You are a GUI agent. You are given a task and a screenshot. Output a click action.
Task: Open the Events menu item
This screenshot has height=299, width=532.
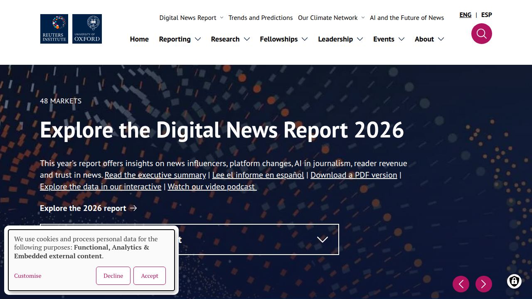coord(384,39)
